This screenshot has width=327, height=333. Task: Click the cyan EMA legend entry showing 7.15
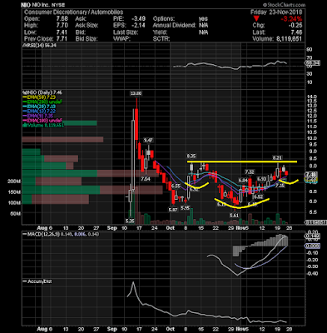39,107
